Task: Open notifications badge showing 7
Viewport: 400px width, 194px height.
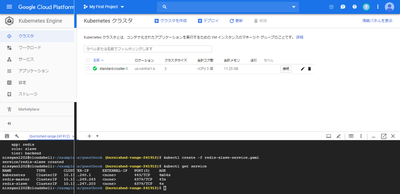Action: tap(366, 7)
